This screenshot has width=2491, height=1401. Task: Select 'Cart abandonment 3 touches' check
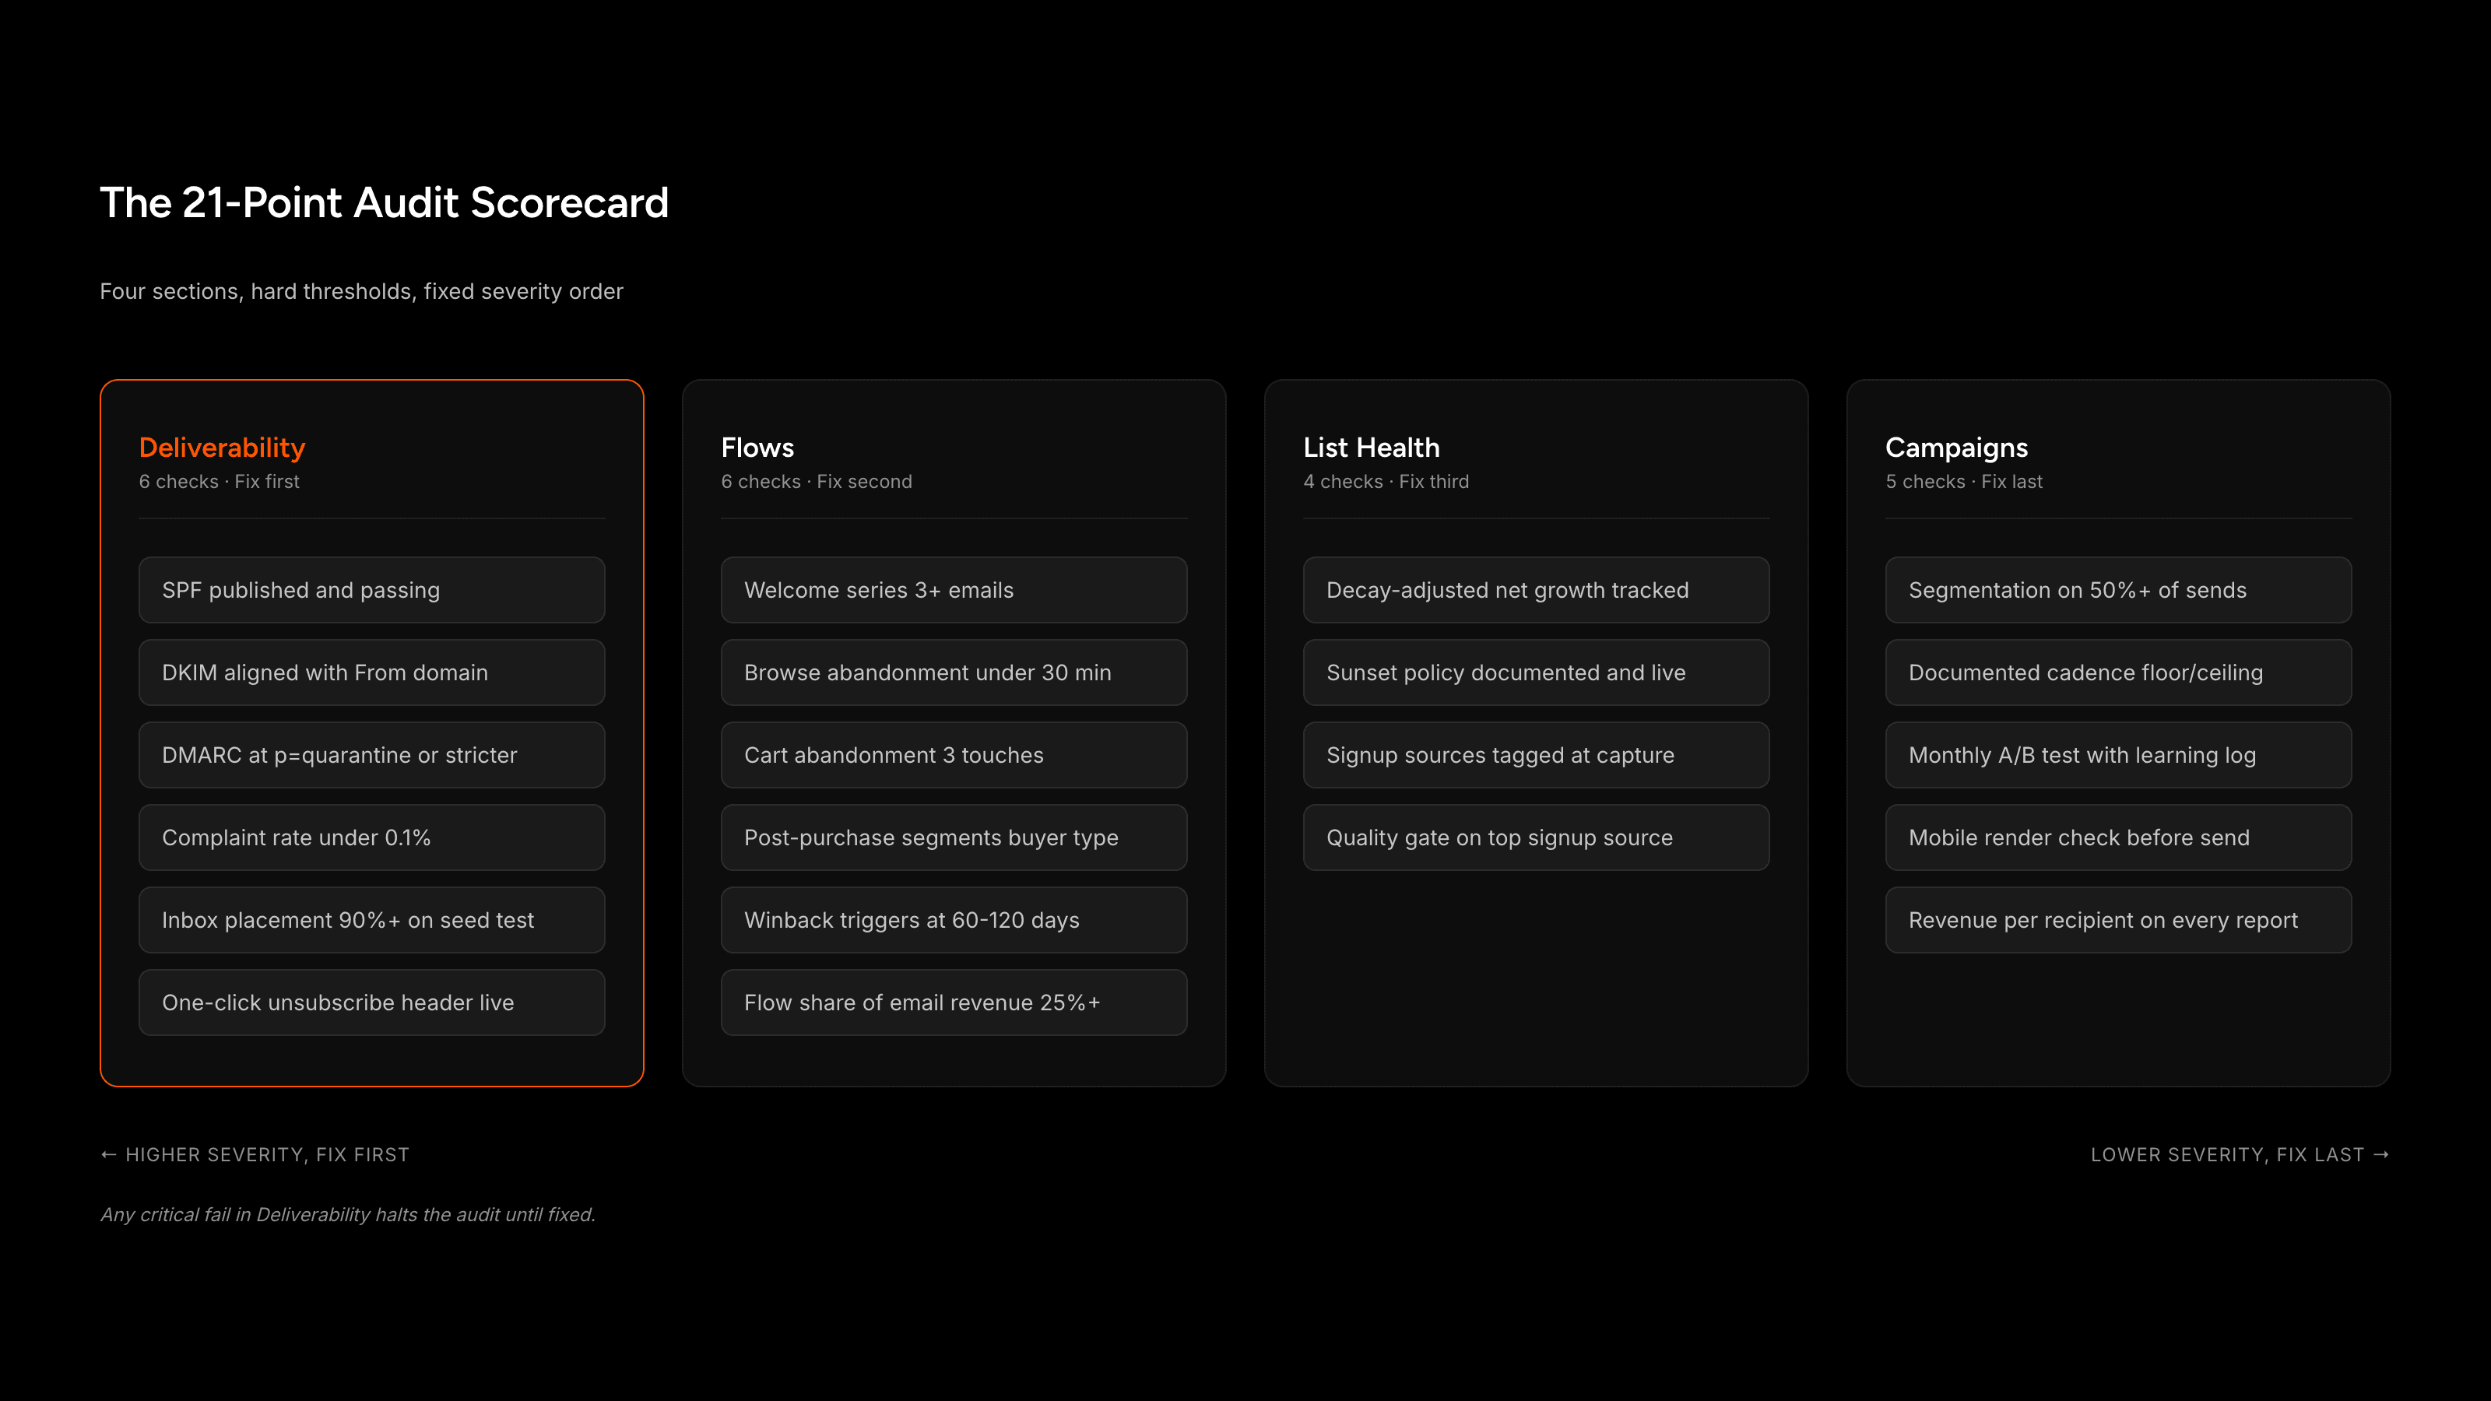click(x=954, y=755)
